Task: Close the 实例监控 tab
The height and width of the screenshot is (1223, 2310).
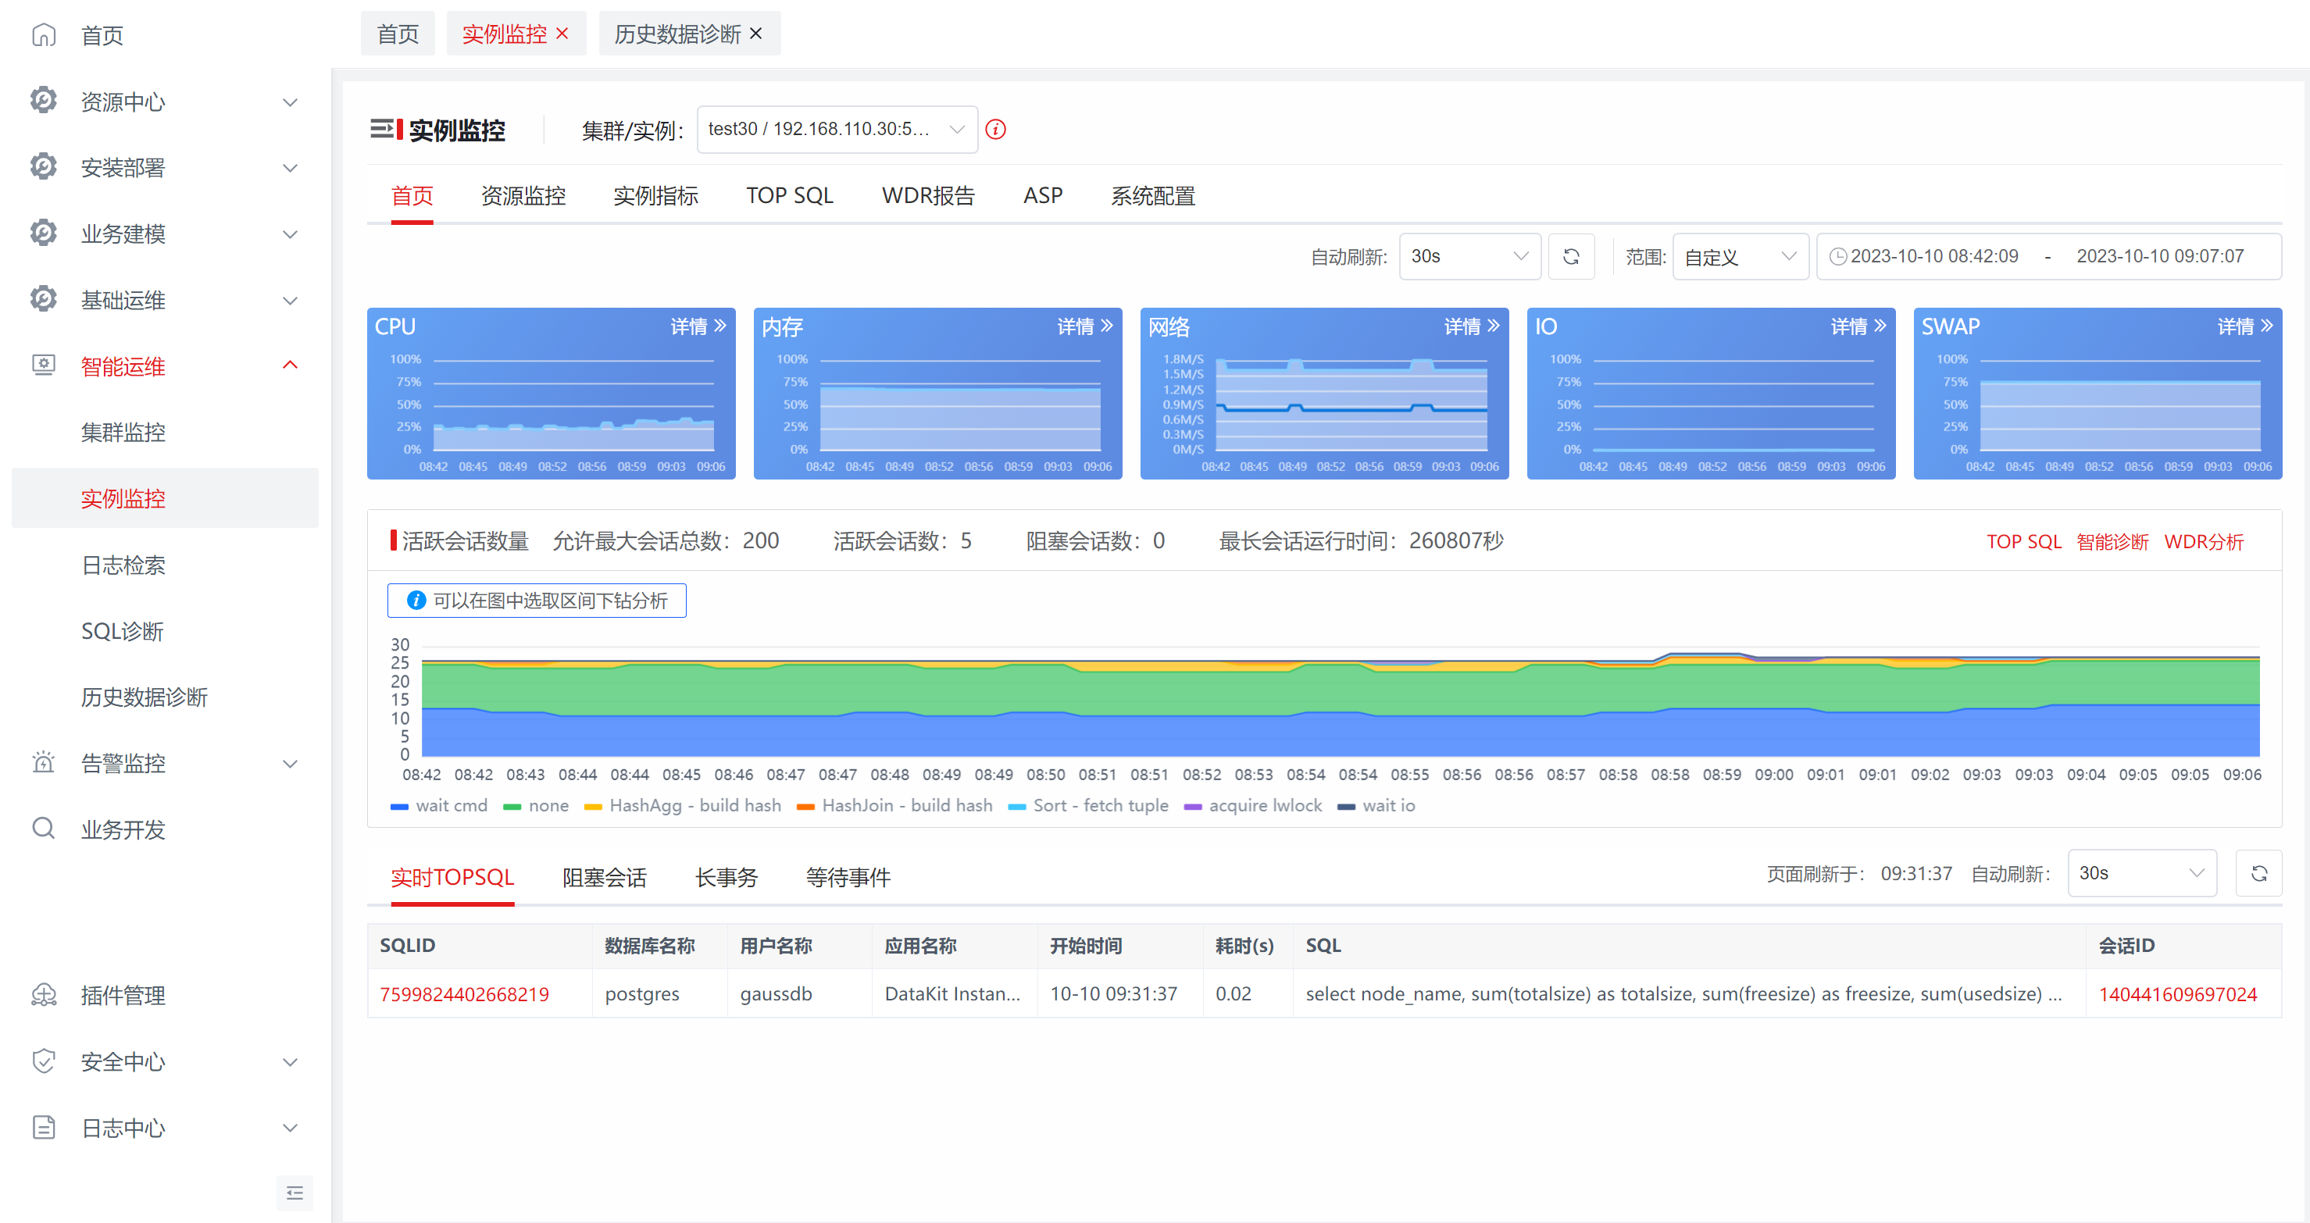Action: [x=562, y=34]
